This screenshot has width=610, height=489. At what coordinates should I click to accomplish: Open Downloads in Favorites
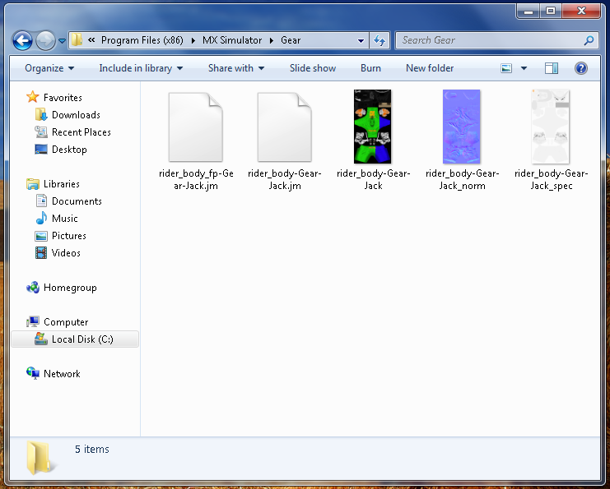(76, 115)
